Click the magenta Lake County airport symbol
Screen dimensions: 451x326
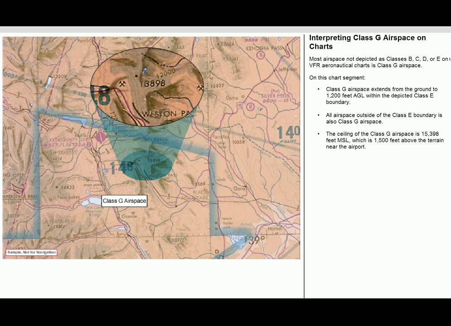[101, 137]
